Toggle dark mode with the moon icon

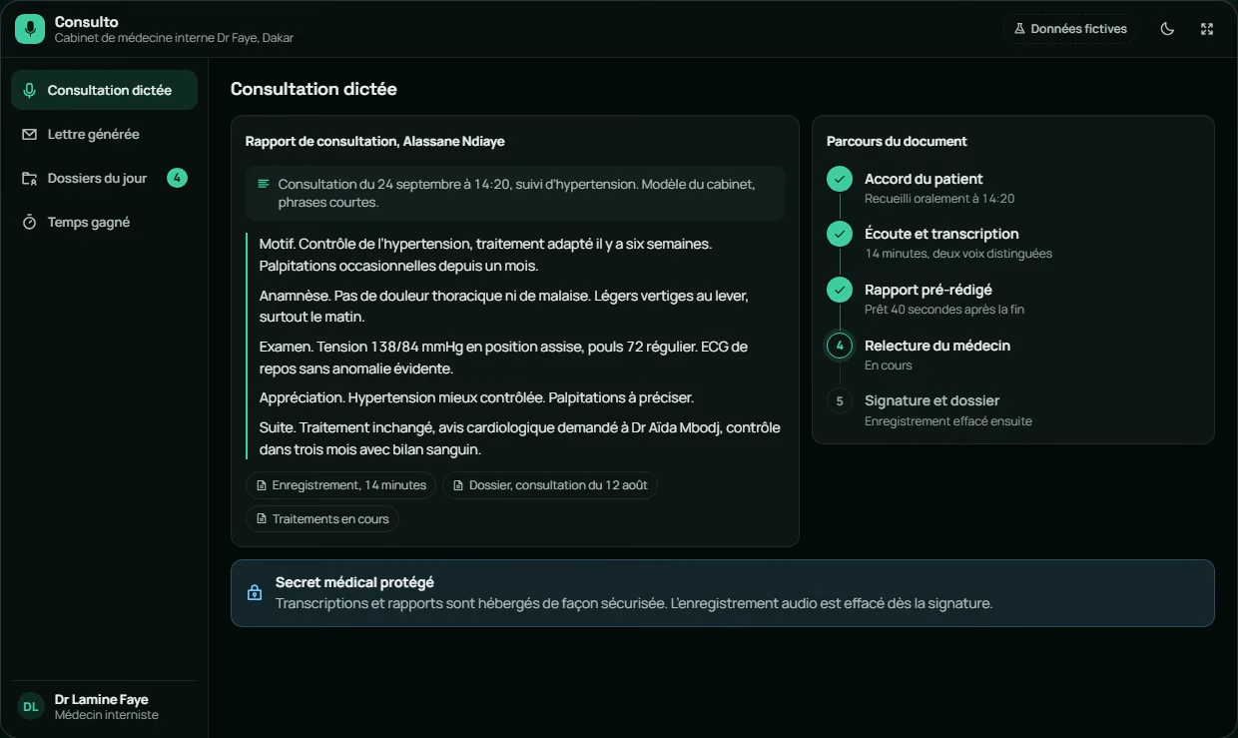pos(1167,29)
